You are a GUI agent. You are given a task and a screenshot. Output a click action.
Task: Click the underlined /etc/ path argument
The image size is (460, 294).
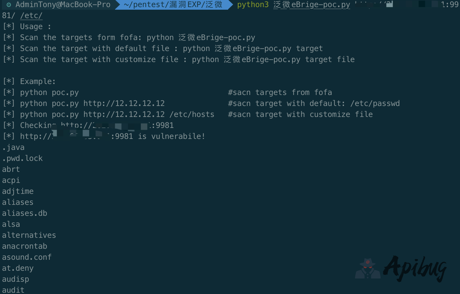point(31,16)
